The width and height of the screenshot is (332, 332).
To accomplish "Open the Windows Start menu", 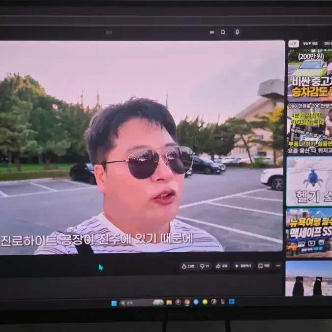I will (114, 303).
